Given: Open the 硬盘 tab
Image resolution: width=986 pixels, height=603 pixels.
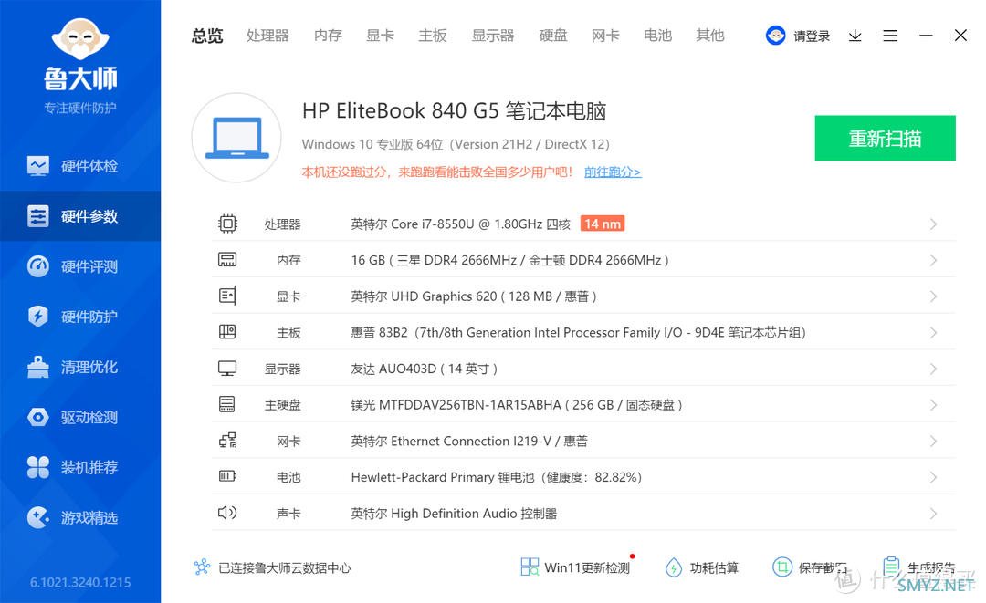Looking at the screenshot, I should [x=553, y=36].
